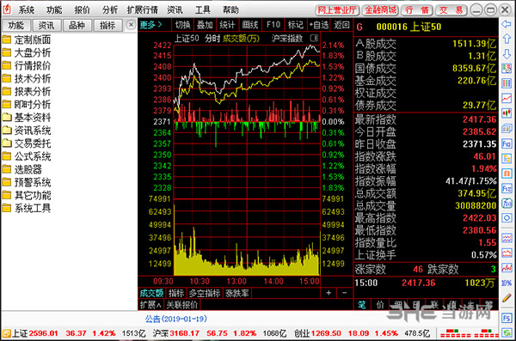This screenshot has height=341, width=516.
Task: Click the up arrow icon in right toolbar
Action: (x=507, y=39)
